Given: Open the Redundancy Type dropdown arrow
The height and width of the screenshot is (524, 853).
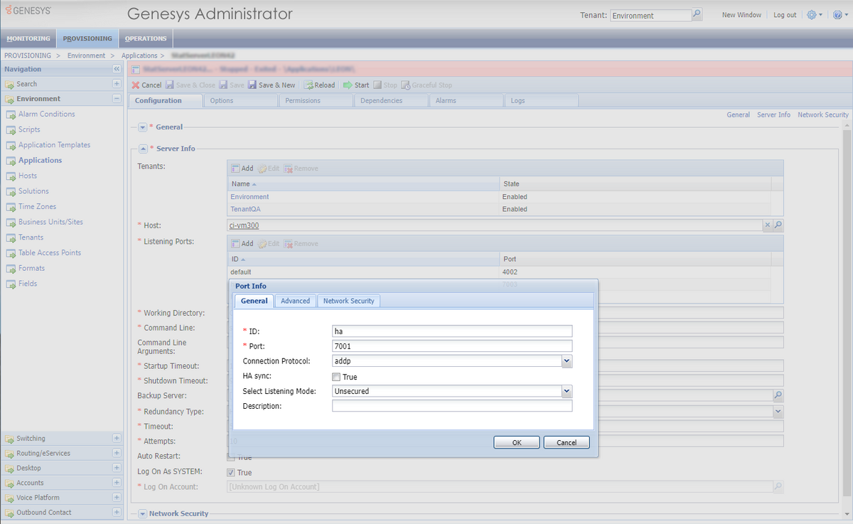Looking at the screenshot, I should [x=778, y=411].
